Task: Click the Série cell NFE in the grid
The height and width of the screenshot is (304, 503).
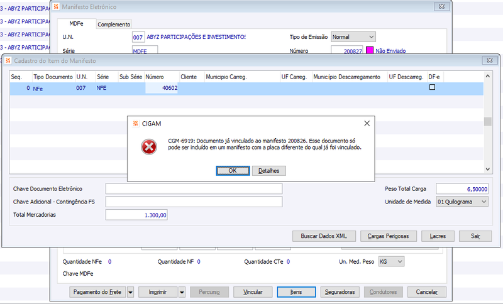Action: [107, 88]
